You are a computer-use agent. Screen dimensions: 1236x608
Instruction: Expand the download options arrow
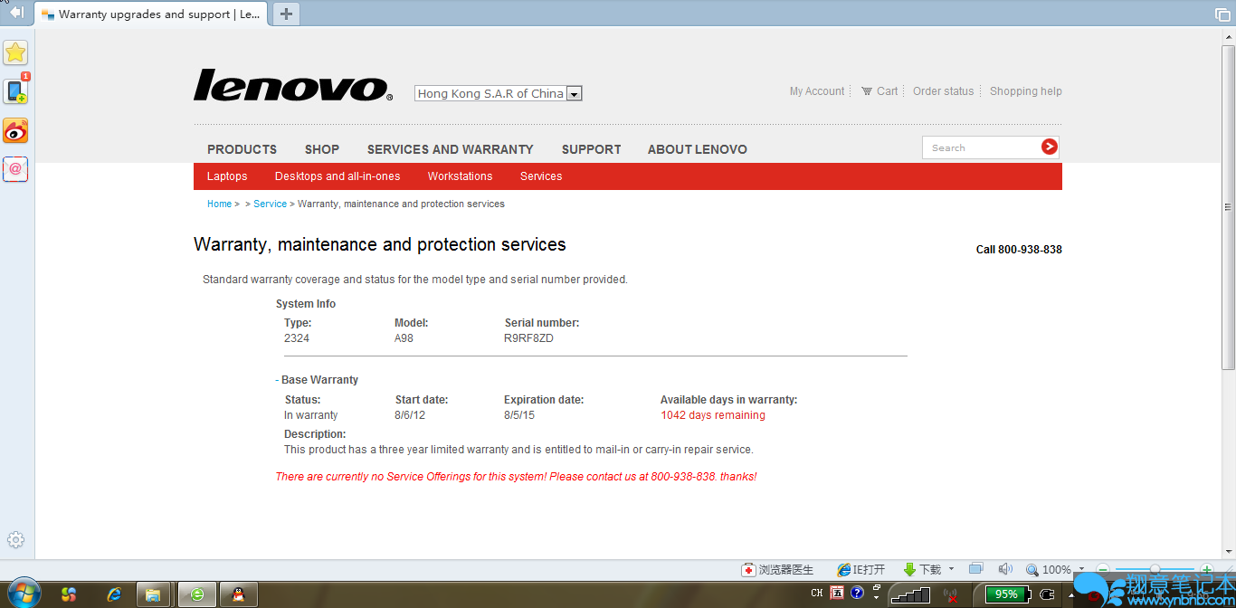click(x=951, y=570)
